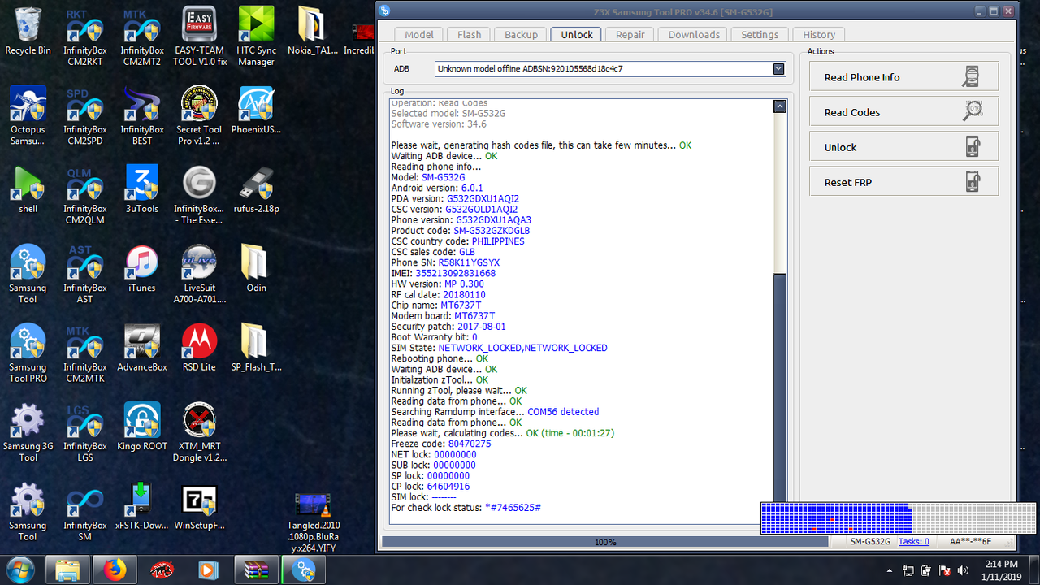Click the SM-G532G status bar entry
The height and width of the screenshot is (585, 1040).
(x=870, y=542)
